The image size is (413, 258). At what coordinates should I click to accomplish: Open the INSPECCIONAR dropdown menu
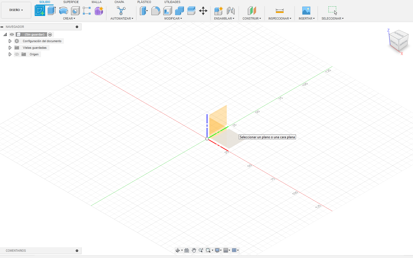point(280,18)
